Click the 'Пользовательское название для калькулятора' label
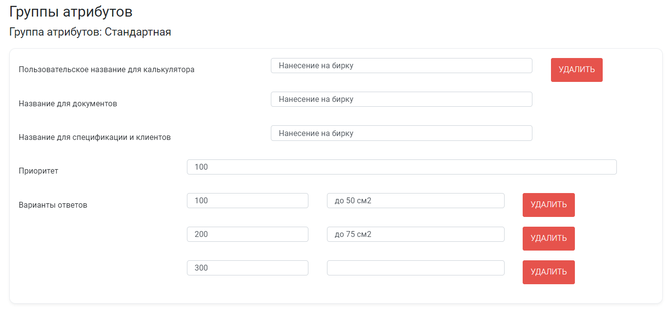The image size is (672, 312). [x=106, y=70]
